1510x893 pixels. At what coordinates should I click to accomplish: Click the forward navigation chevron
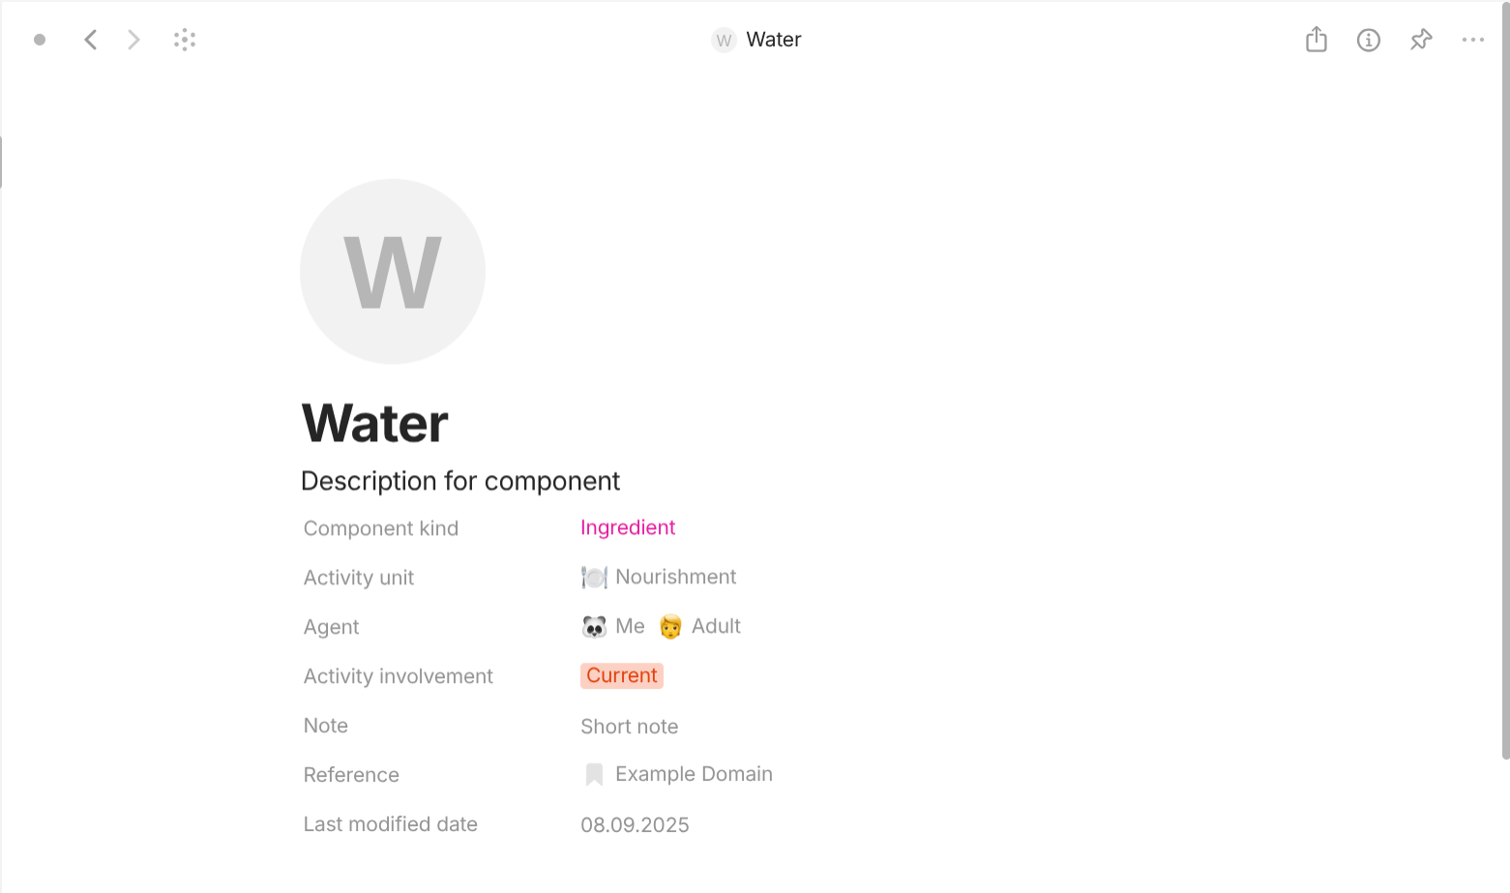[133, 40]
